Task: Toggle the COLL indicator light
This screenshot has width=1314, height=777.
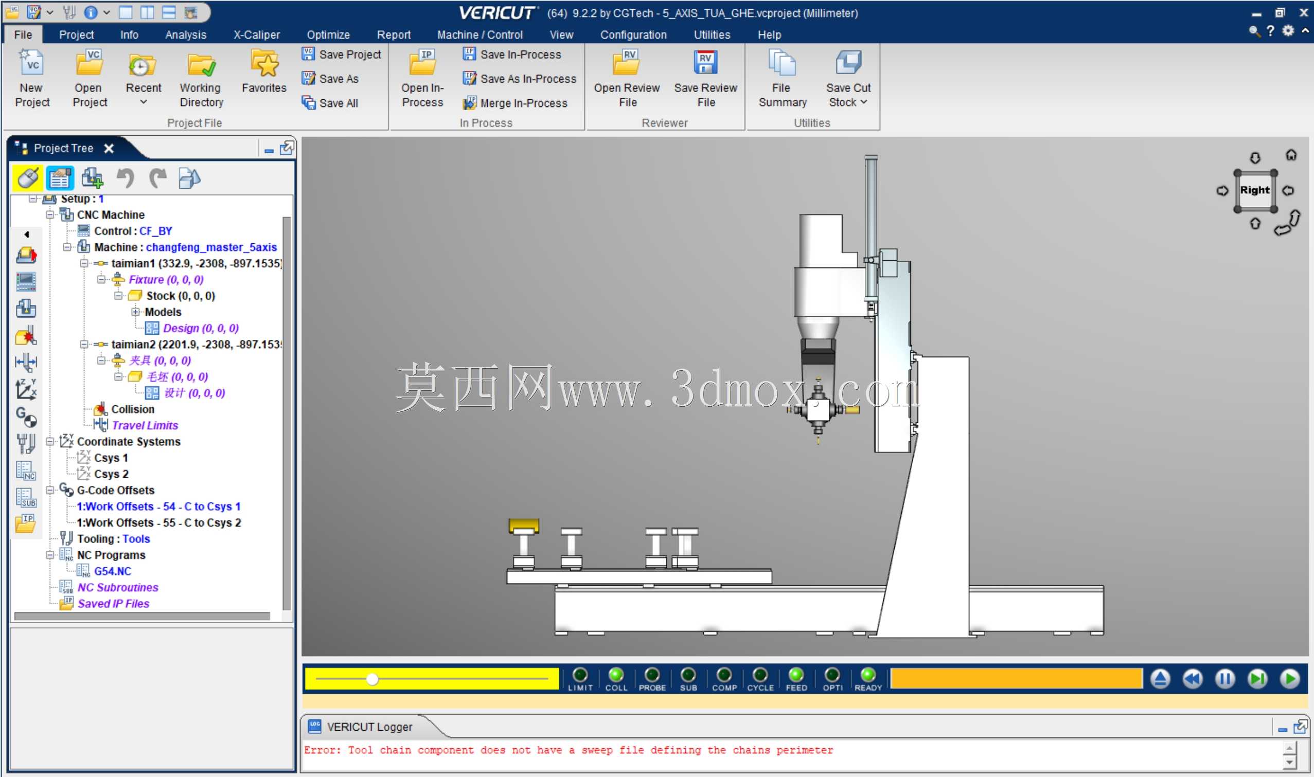Action: pos(616,674)
